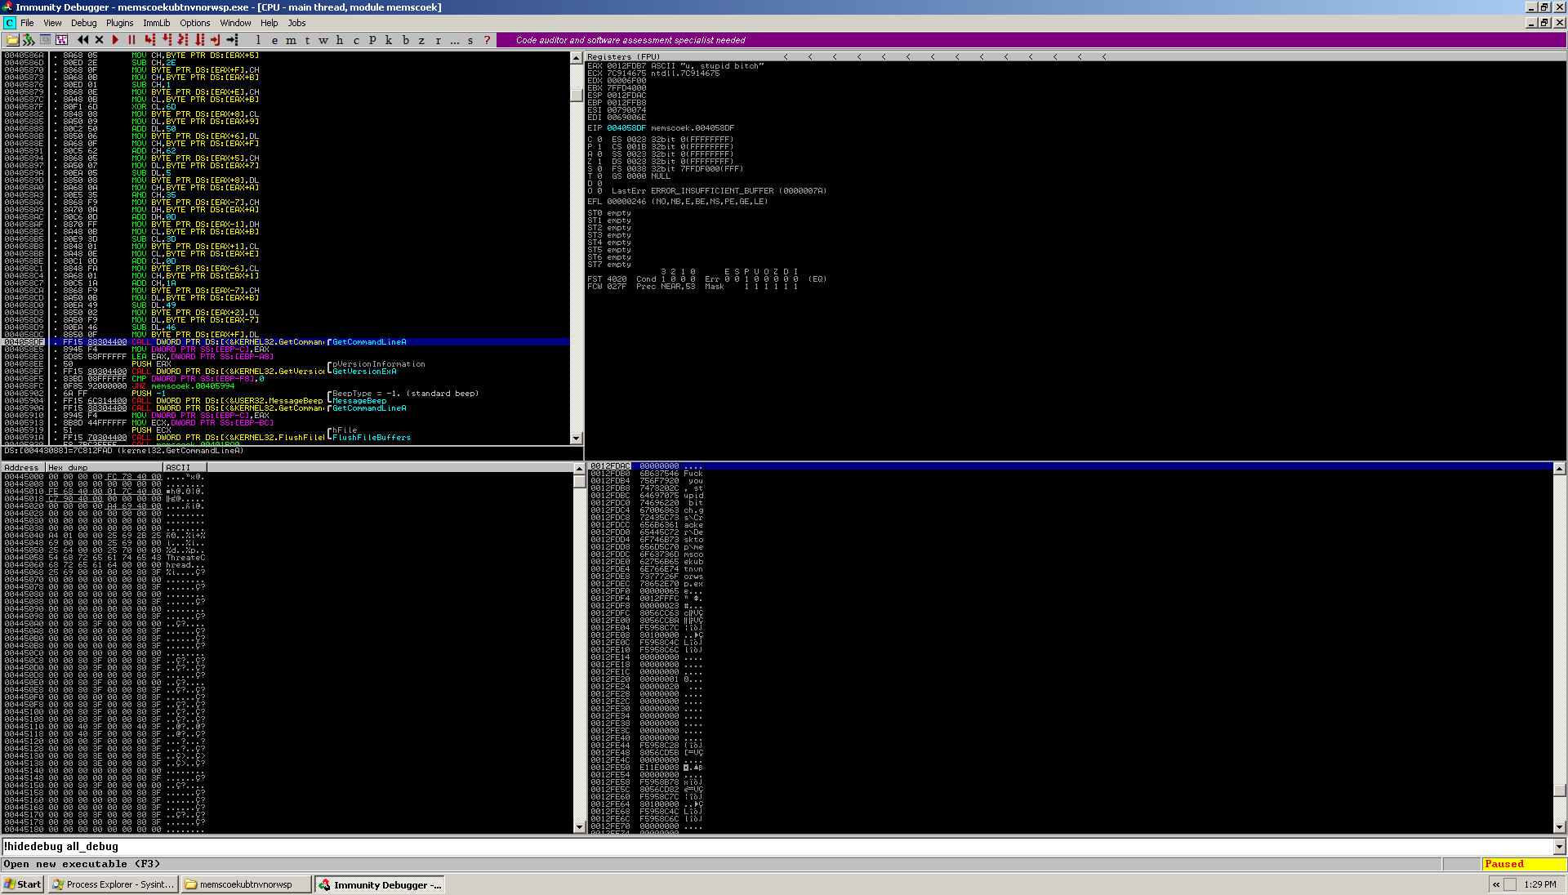Viewport: 1568px width, 895px height.
Task: Click the dump pane scroll-up arrow
Action: click(580, 469)
